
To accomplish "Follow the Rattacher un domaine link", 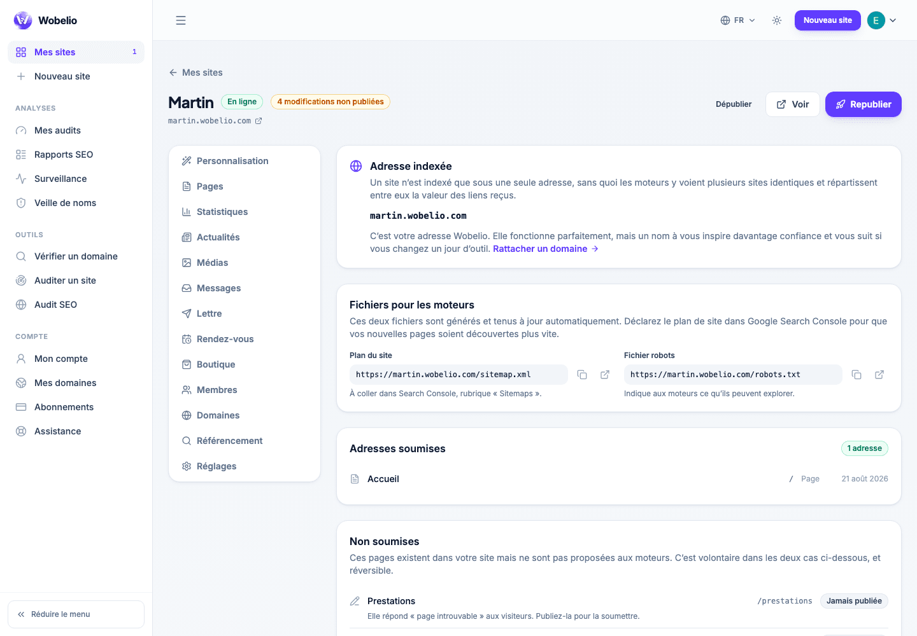I will click(546, 249).
